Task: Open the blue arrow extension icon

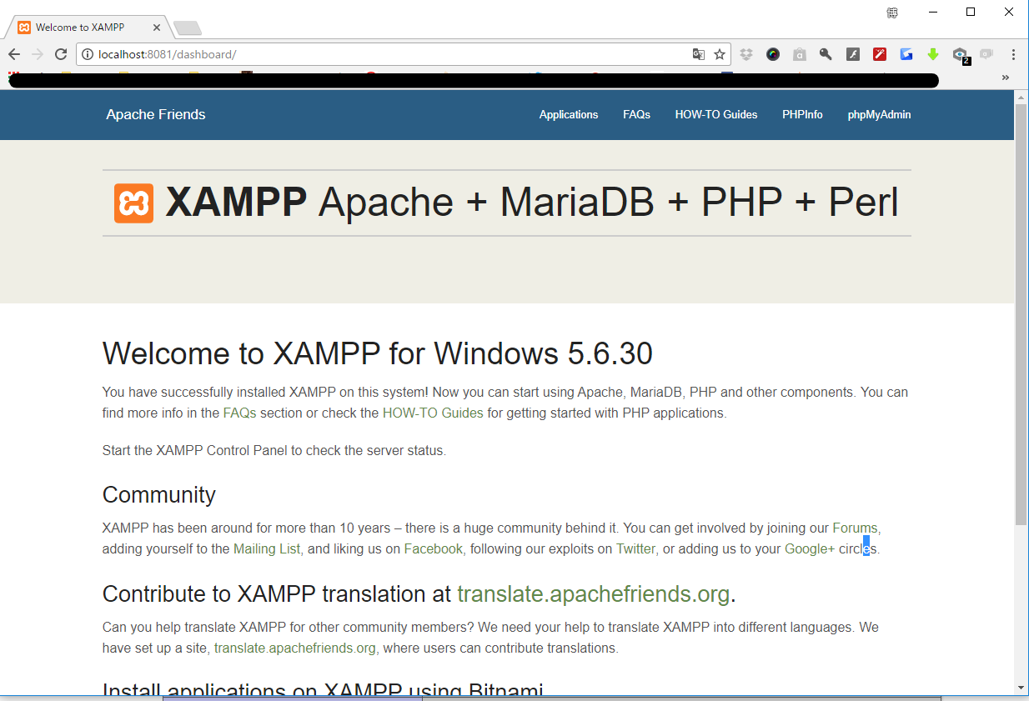Action: (906, 54)
